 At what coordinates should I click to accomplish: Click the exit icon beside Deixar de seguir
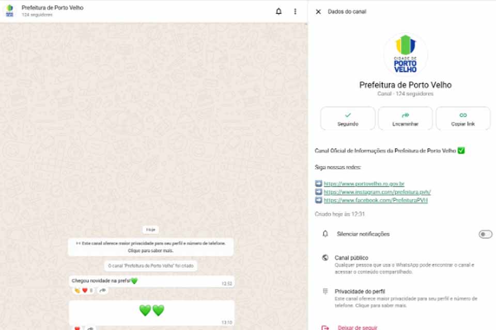(x=324, y=327)
